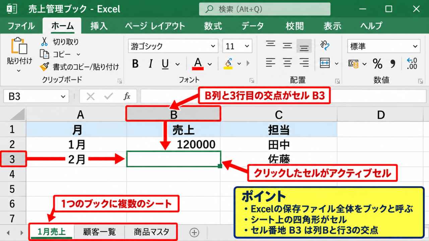The width and height of the screenshot is (429, 241).
Task: Select the 商品マスタ sheet tab
Action: pos(151,232)
